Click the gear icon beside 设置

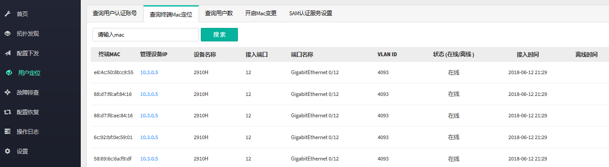[7, 151]
